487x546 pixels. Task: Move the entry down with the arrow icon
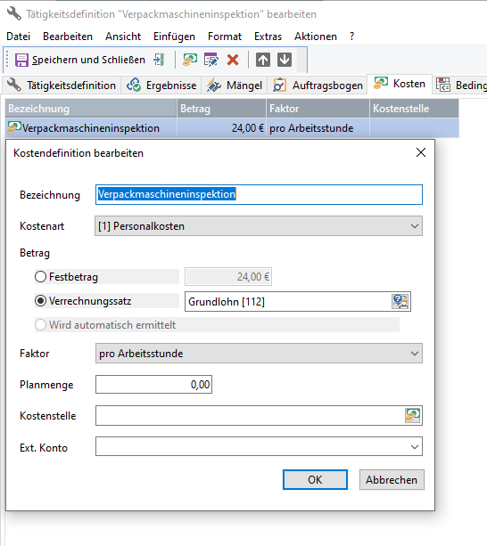click(285, 60)
